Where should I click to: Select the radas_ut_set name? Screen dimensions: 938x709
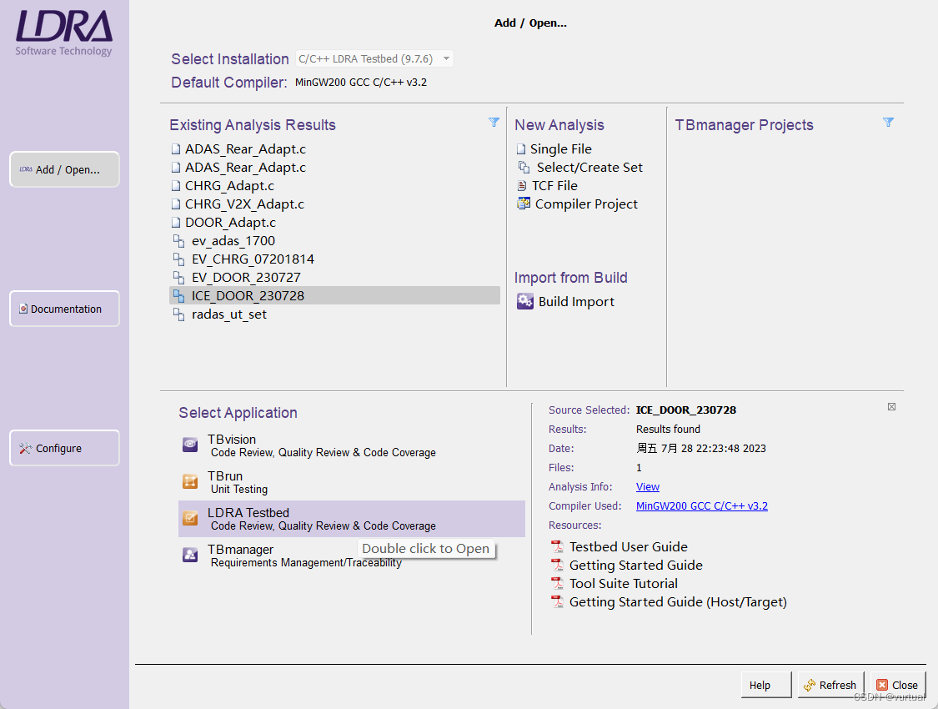(x=229, y=314)
